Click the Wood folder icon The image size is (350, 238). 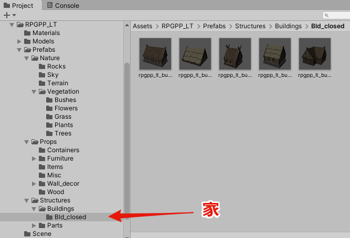[x=42, y=192]
